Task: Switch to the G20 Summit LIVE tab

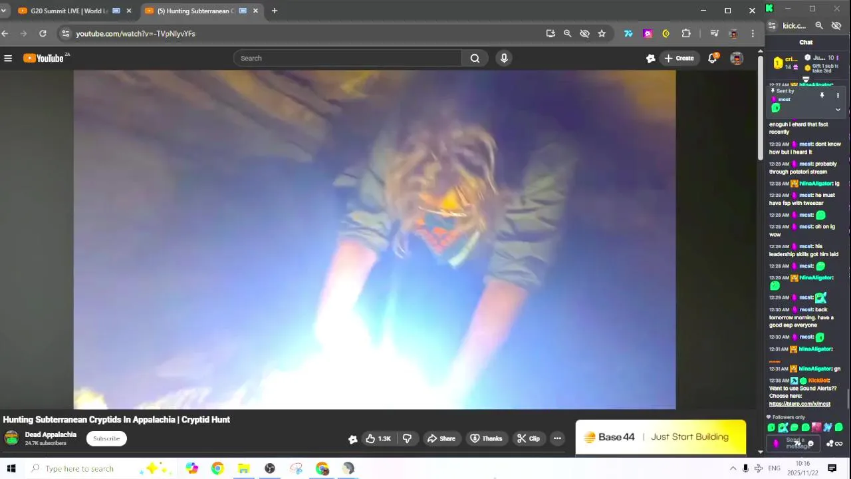Action: pyautogui.click(x=68, y=11)
